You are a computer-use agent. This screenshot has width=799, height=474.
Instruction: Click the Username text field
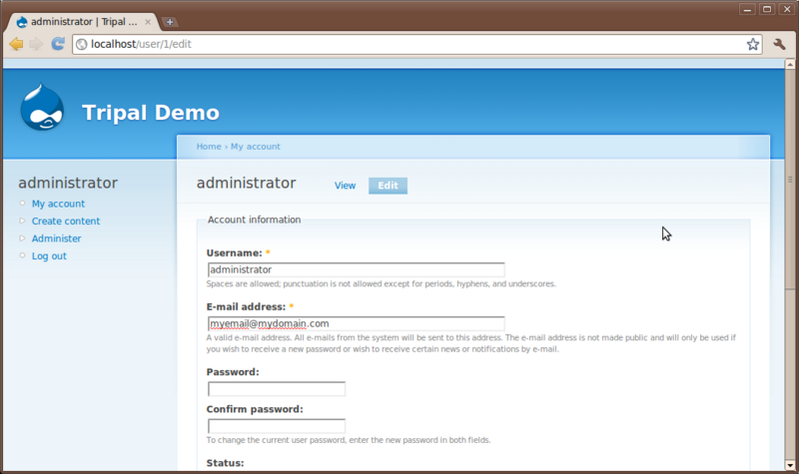[x=357, y=269]
